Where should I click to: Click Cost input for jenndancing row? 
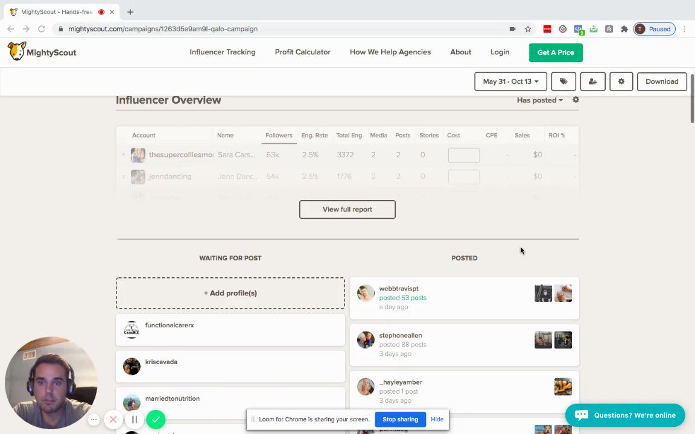click(463, 177)
